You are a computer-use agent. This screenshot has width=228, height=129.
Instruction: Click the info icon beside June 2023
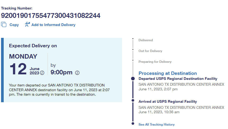(x=42, y=73)
